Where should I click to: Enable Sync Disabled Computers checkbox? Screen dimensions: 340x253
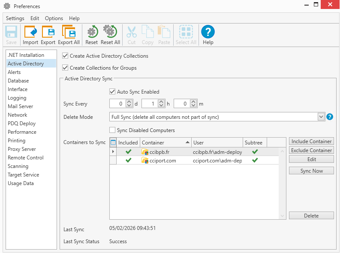tap(112, 130)
